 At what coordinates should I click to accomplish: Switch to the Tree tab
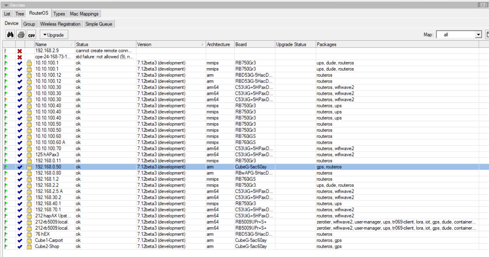point(20,14)
